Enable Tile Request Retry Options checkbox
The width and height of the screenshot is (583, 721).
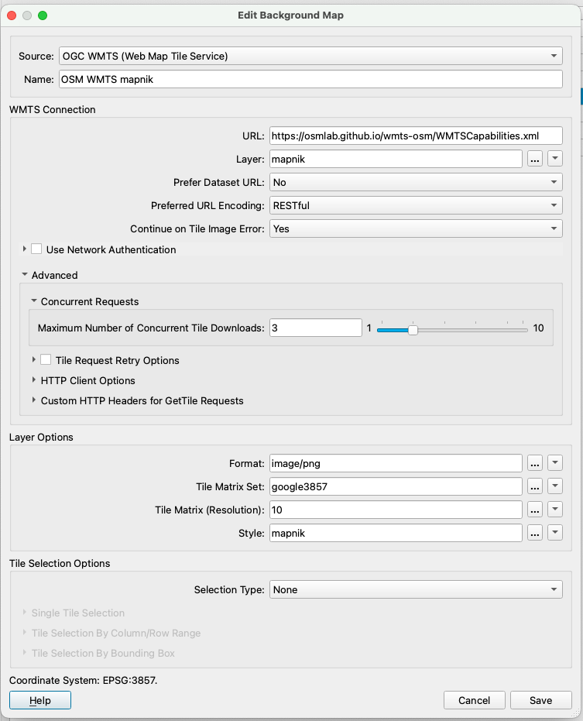pos(46,359)
